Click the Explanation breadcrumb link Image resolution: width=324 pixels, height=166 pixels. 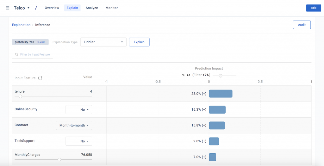(21, 25)
